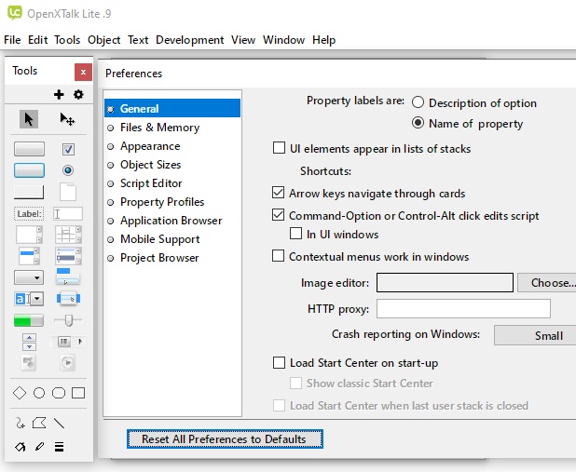Screen dimensions: 576x472
Task: Pick the scrolling list field control
Action: click(29, 256)
